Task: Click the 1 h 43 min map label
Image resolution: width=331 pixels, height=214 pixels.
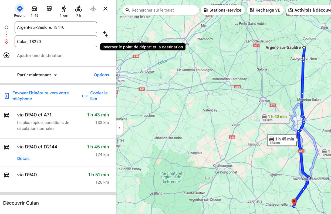Action: [x=274, y=117]
